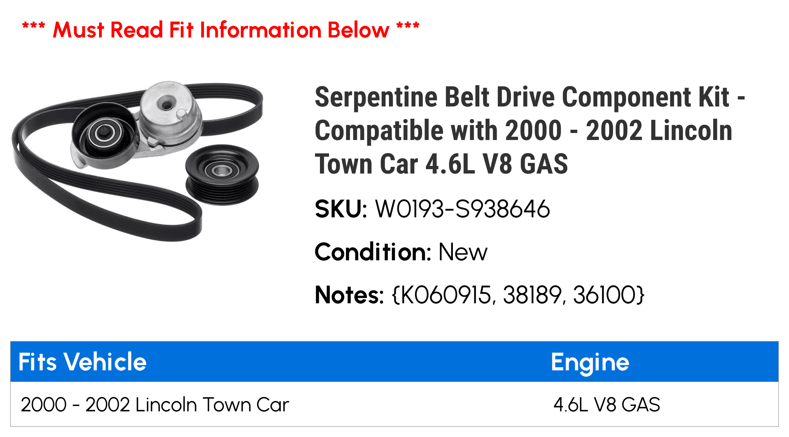
Task: Click the smooth tensioner pulley in the photo
Action: pos(104,133)
